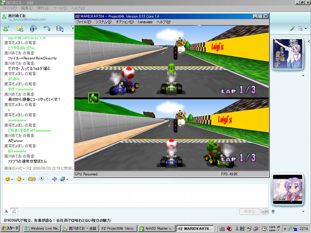Screen dimensions: 311x233
Task: Click the search icon next to send button
Action: pyautogui.click(x=265, y=211)
